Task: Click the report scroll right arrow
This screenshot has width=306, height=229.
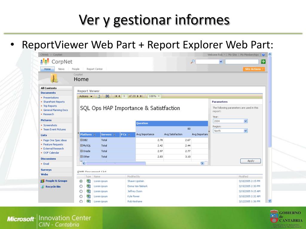Action: click(x=202, y=163)
